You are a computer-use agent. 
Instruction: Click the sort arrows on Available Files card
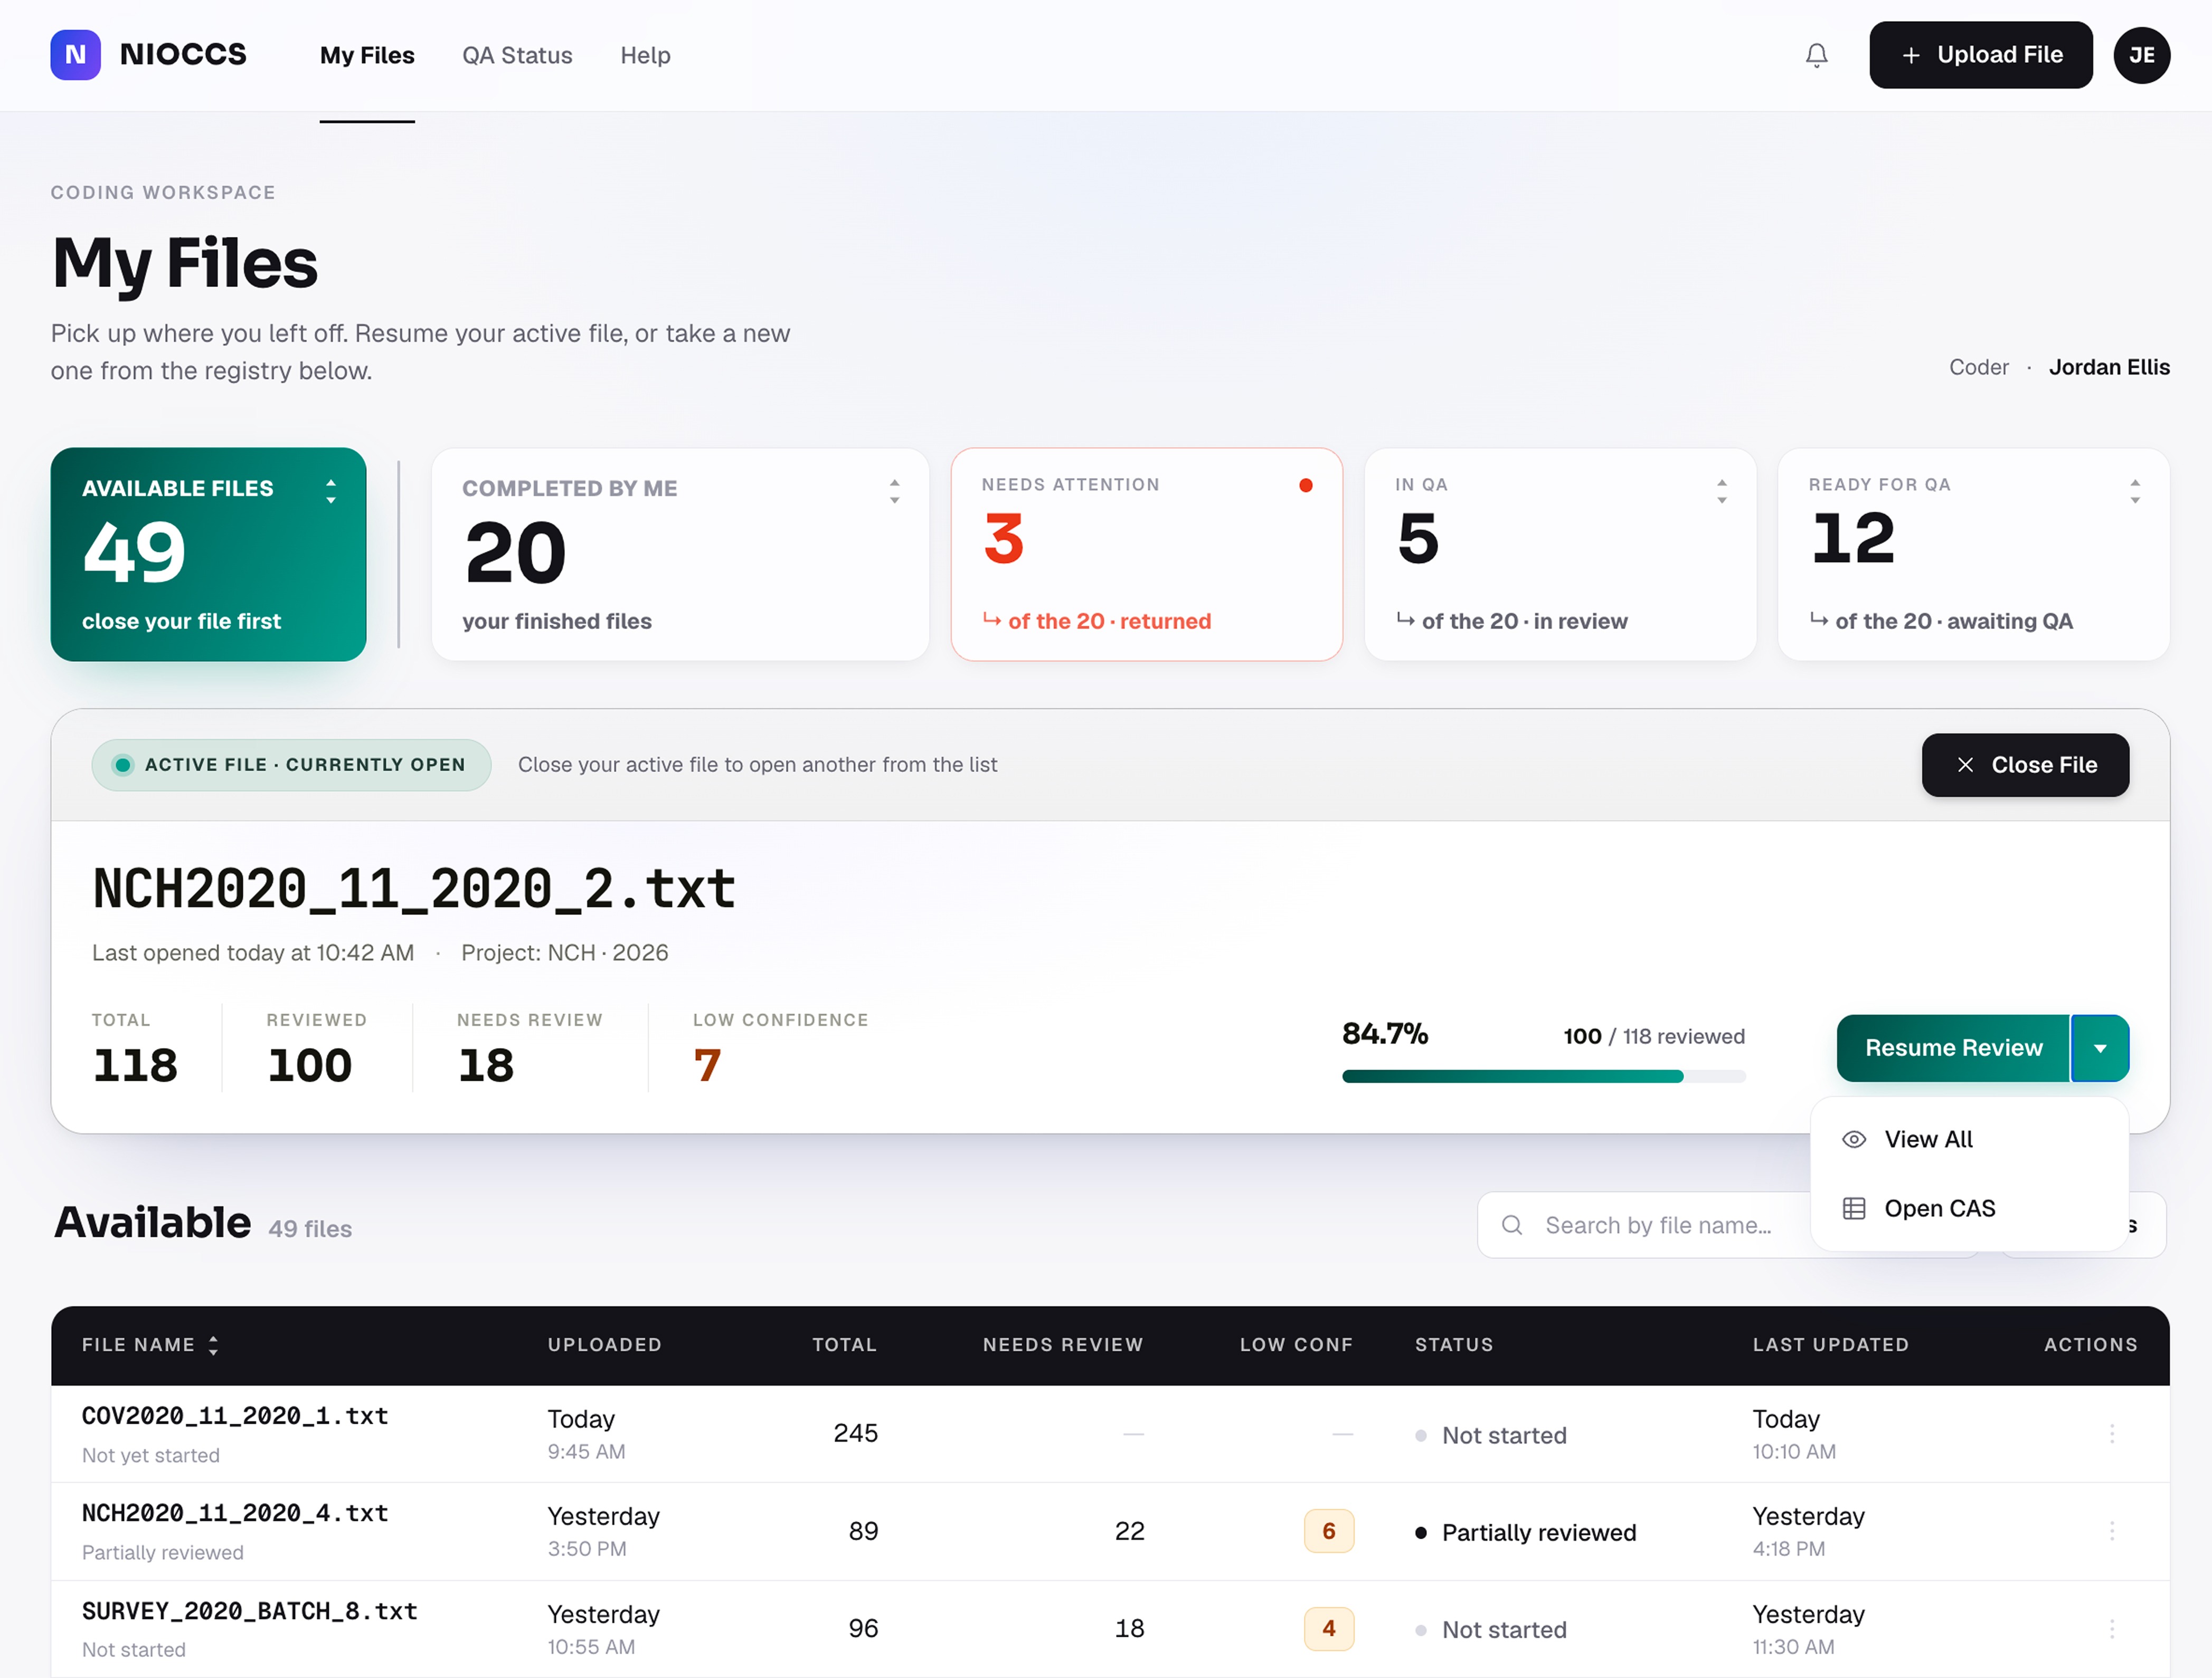(331, 491)
